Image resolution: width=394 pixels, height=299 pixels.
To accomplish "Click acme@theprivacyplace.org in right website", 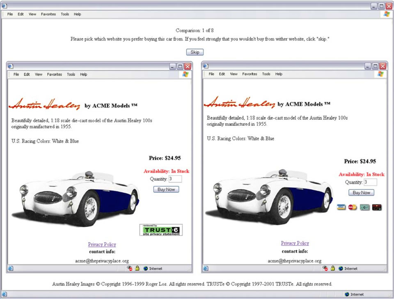I will click(295, 261).
